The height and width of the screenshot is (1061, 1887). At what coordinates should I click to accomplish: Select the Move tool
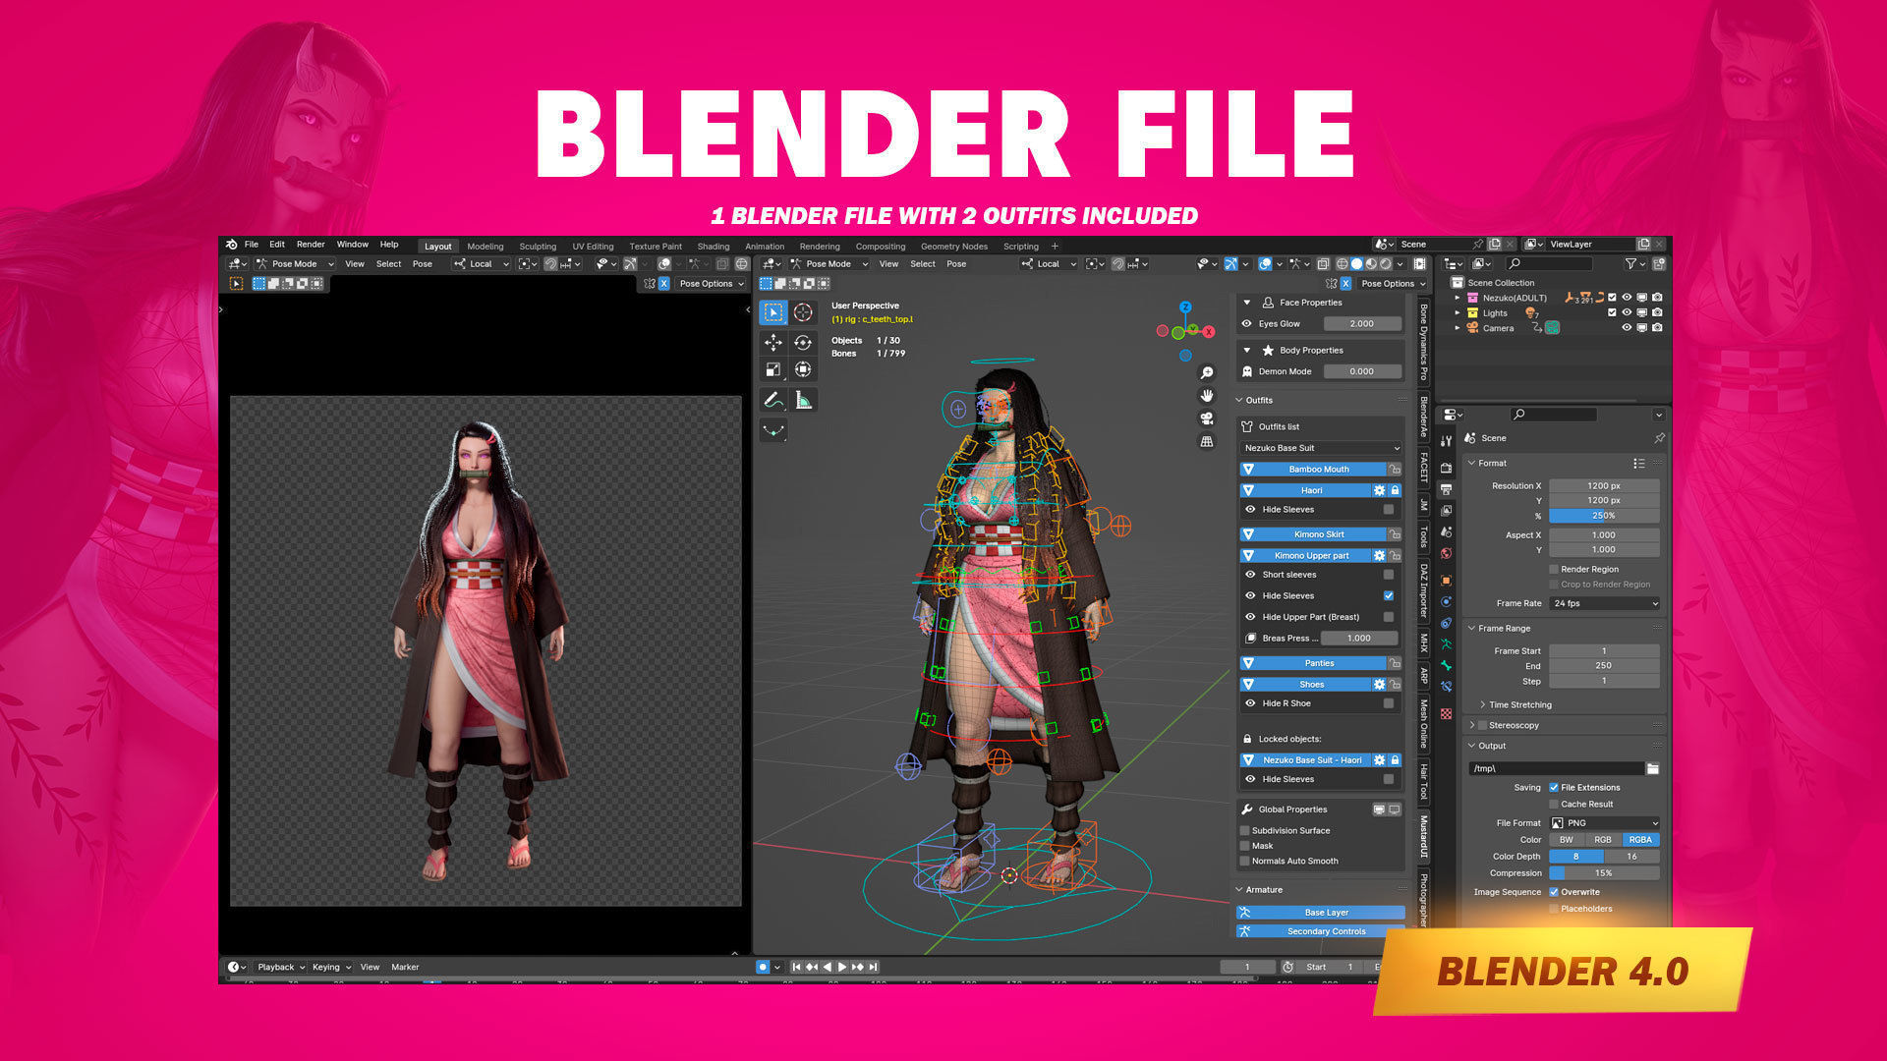773,342
